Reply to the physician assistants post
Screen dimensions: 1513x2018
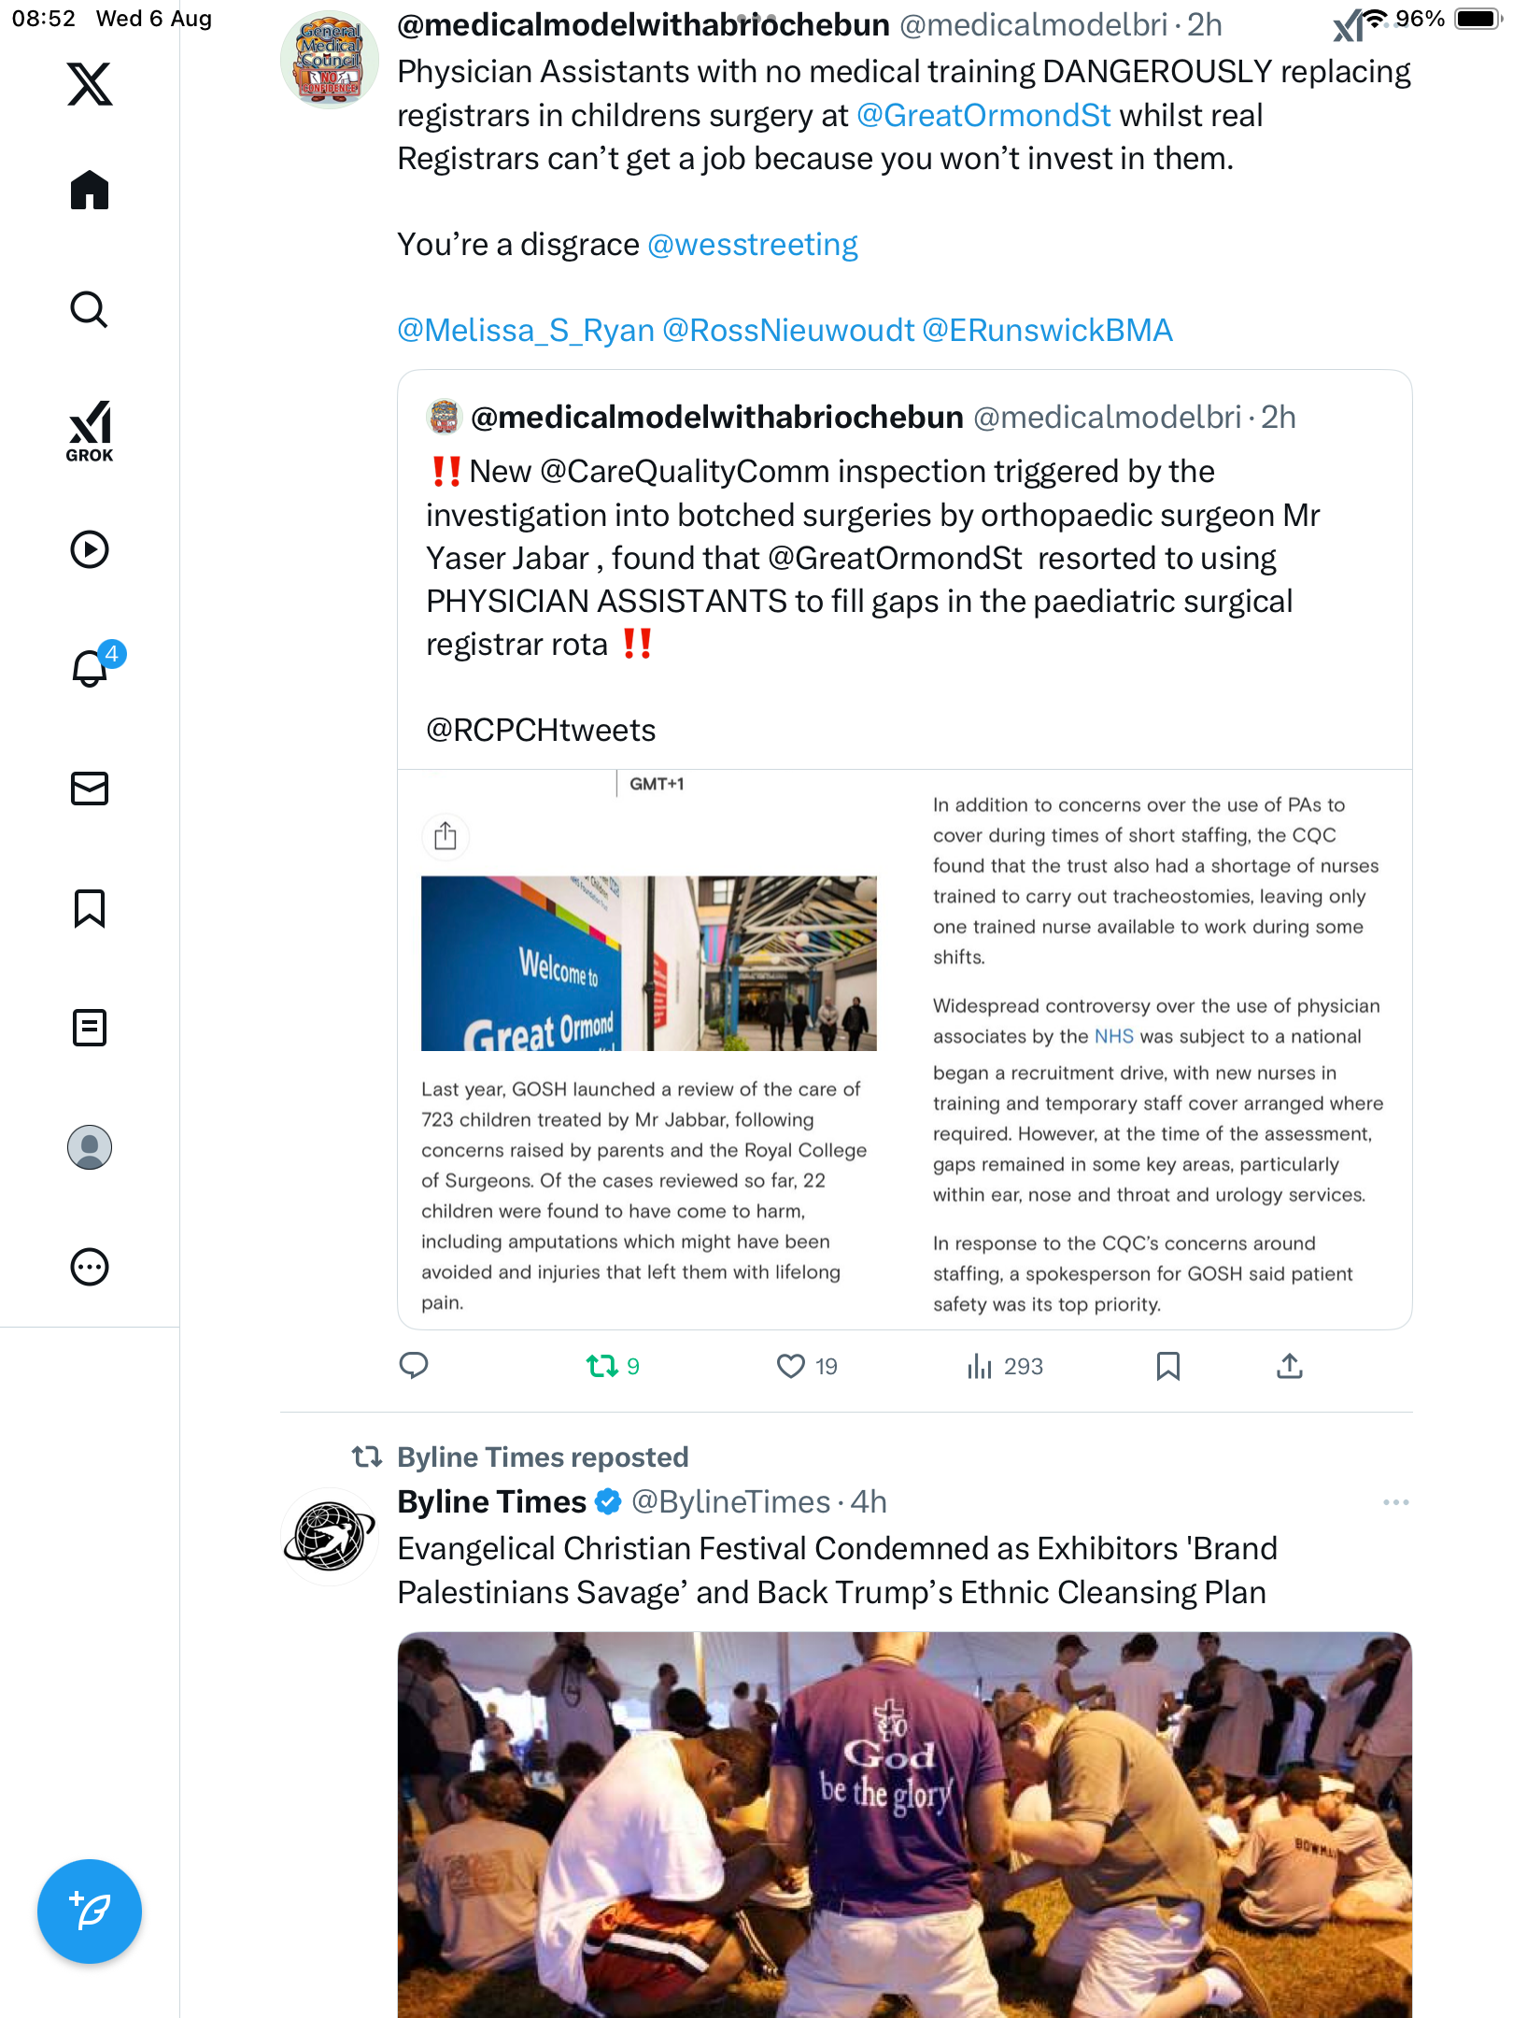[x=414, y=1366]
